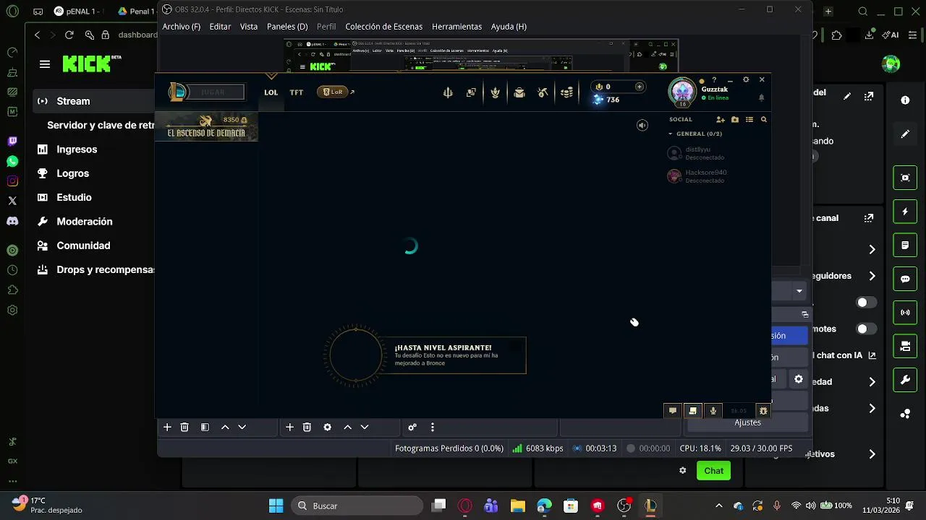Open the Editar menu in OBS
This screenshot has height=520, width=926.
pyautogui.click(x=220, y=27)
